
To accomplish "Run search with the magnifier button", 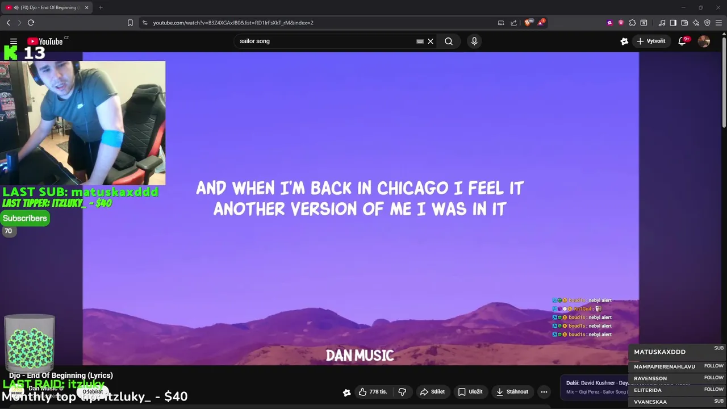I will (449, 41).
